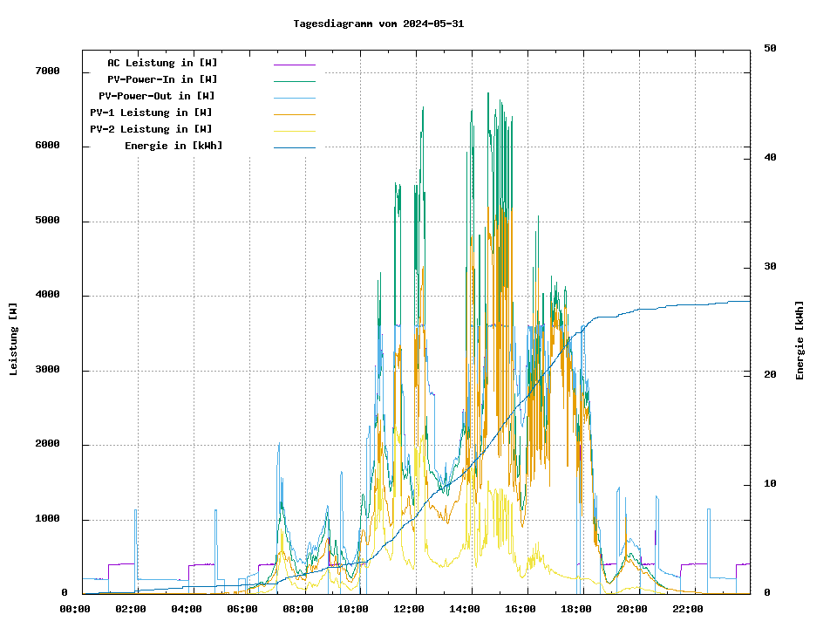Click the chart title Tagesdiagramm vom 2024-05-31
The image size is (837, 628).
378,24
